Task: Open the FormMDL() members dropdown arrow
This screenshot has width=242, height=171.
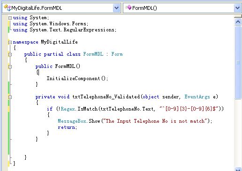Action: pos(237,8)
